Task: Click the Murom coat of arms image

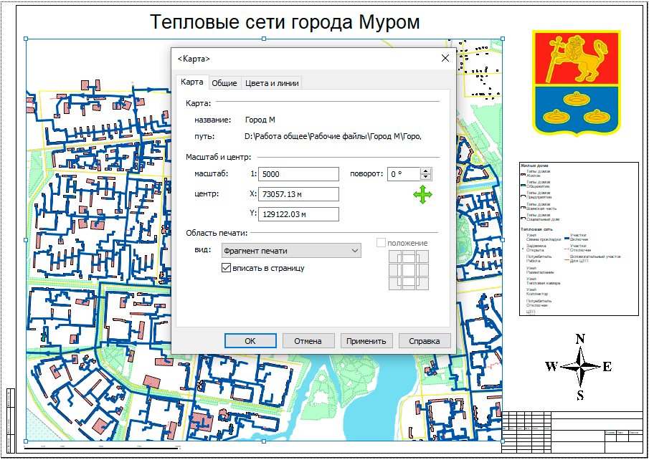Action: tap(575, 82)
